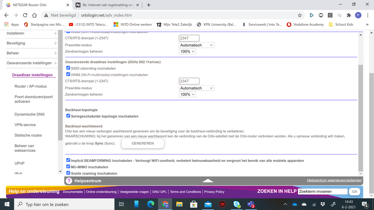Viewport: 374px width, 210px height.
Task: Click the Helpcentrum question mark icon
Action: point(69,181)
